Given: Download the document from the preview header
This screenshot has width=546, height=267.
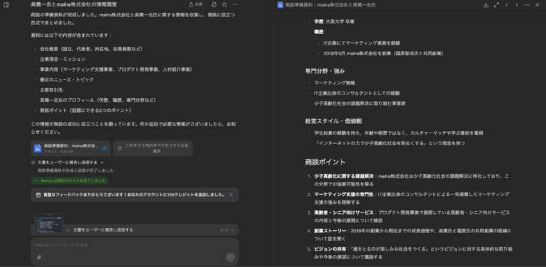Looking at the screenshot, I should (486, 5).
